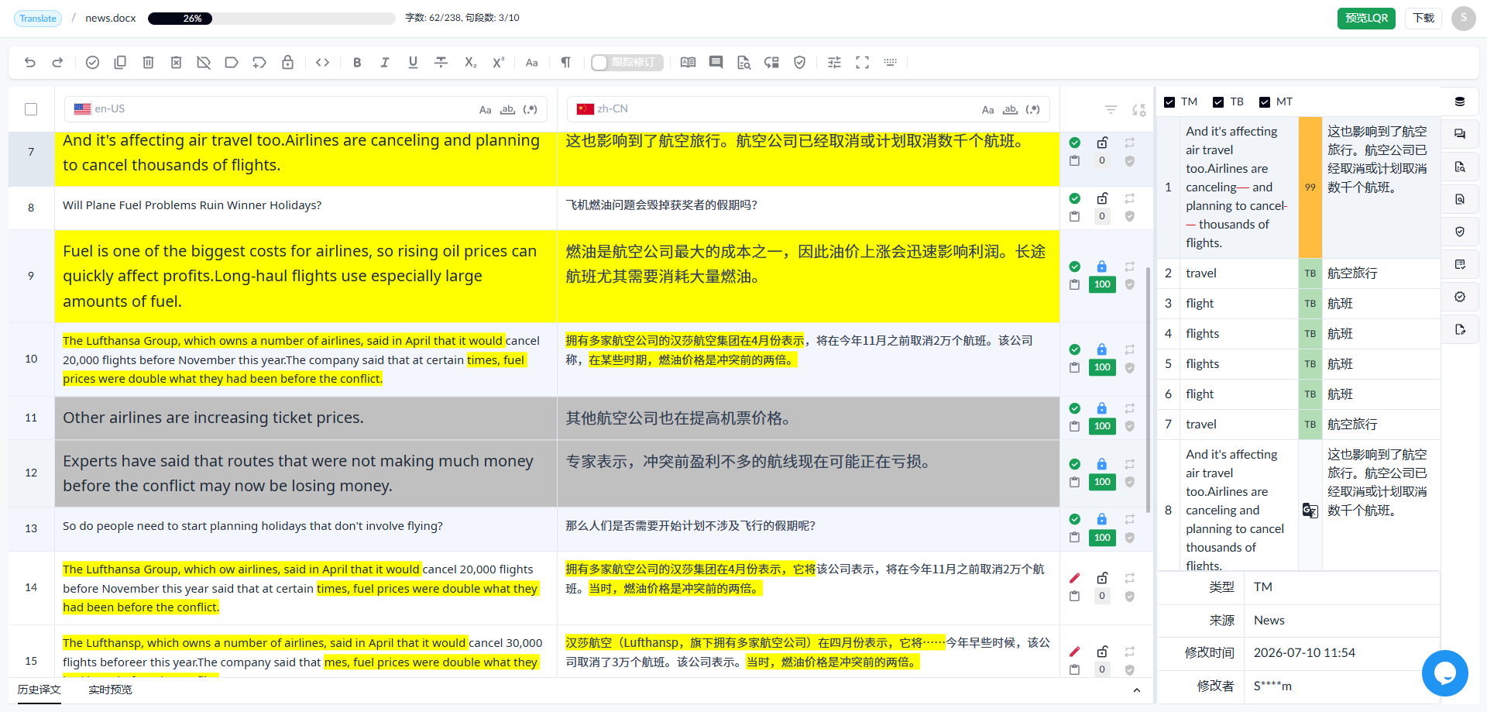Toggle the track changes switch
Viewport: 1487px width, 712px height.
tap(627, 63)
